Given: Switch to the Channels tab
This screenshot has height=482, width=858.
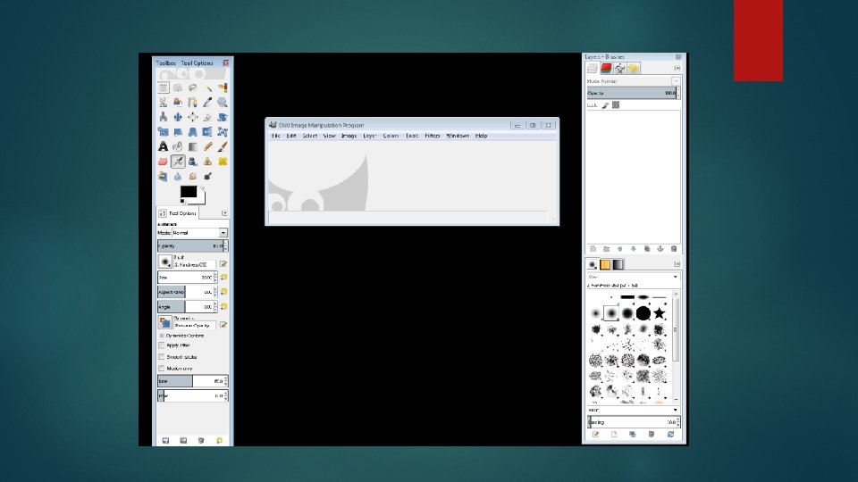Looking at the screenshot, I should 606,69.
